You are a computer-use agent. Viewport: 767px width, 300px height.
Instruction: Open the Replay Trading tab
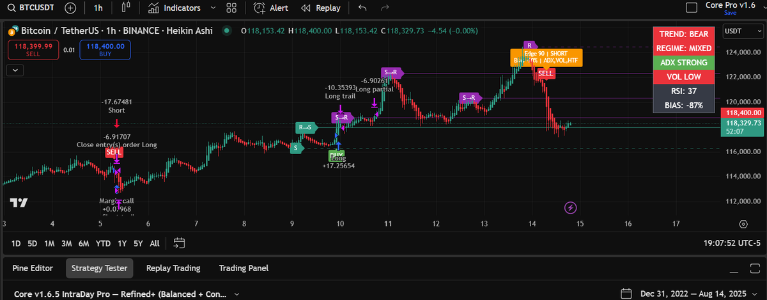173,268
